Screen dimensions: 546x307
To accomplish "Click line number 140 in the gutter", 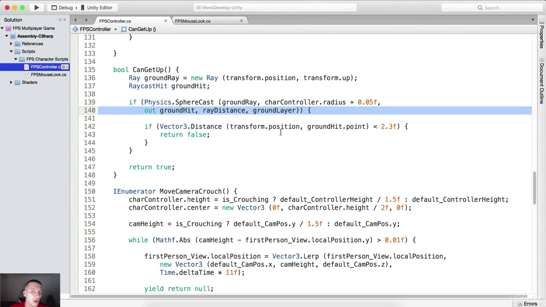I will pyautogui.click(x=90, y=110).
